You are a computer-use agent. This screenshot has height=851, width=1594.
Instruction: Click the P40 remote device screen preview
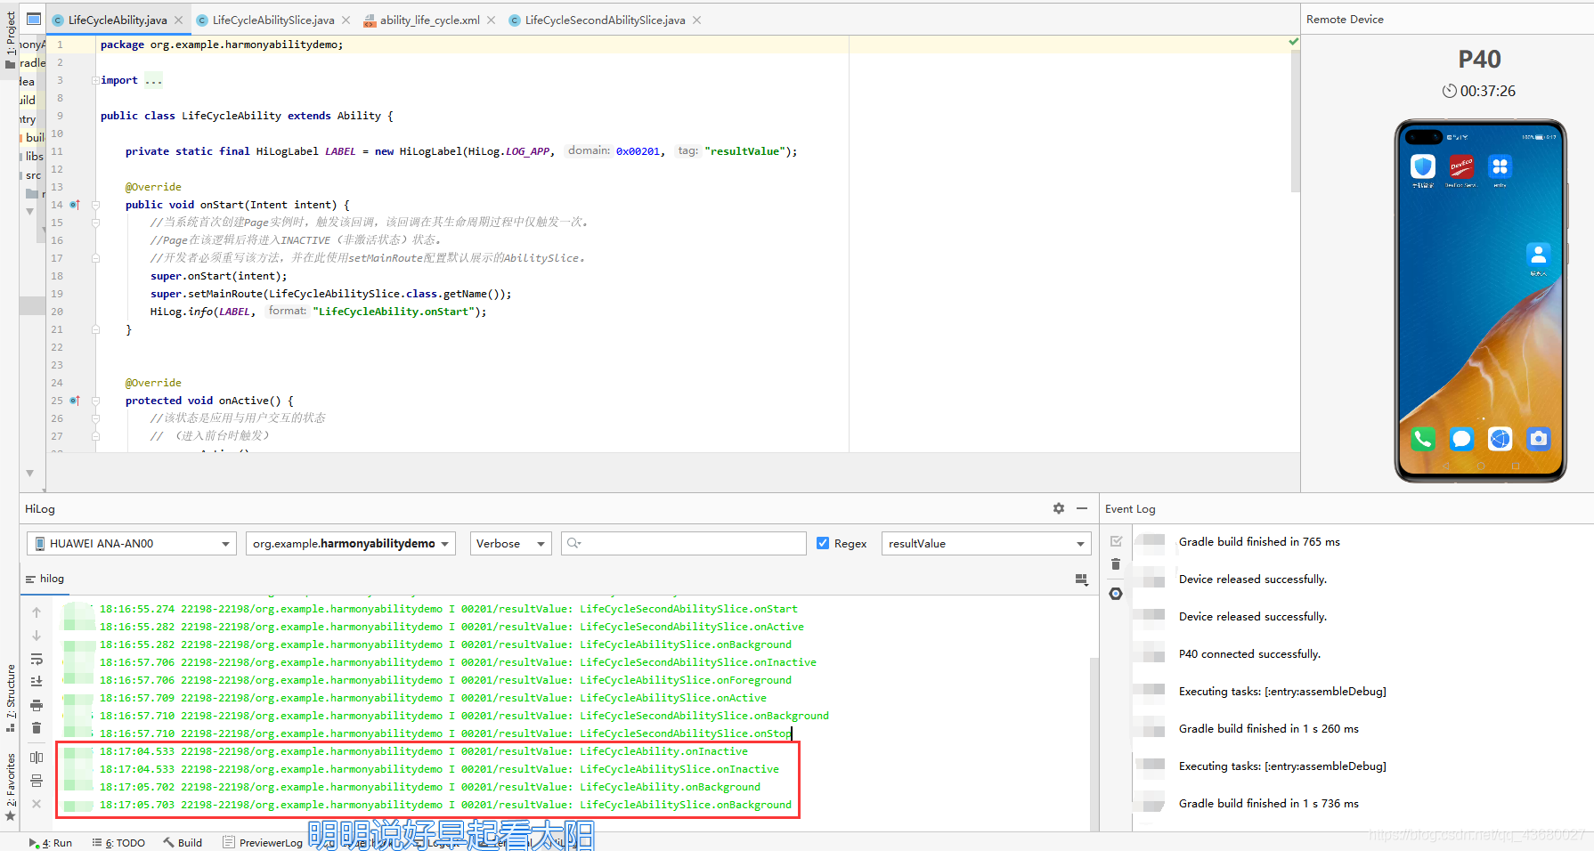pos(1480,301)
